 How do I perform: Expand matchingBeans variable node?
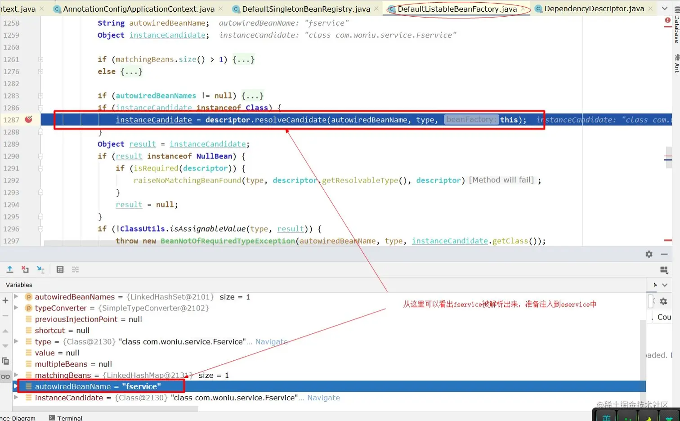[x=16, y=375]
